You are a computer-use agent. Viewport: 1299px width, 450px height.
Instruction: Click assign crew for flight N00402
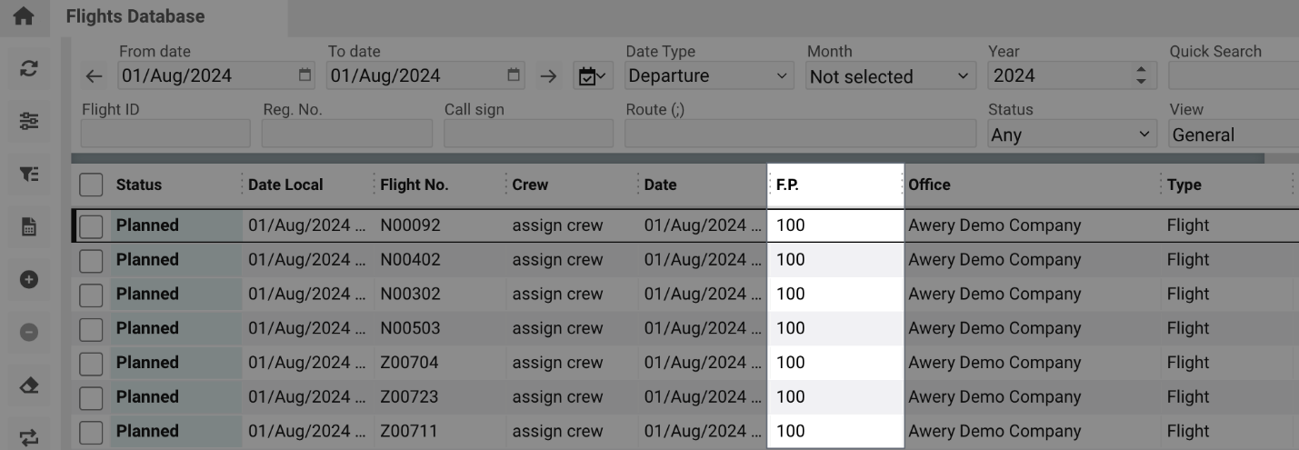click(x=557, y=260)
